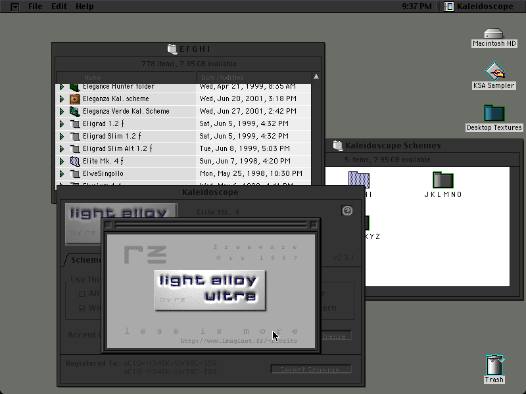Select the Elite Mk. 4 ƒ folder icon
This screenshot has width=526, height=394.
pos(74,161)
